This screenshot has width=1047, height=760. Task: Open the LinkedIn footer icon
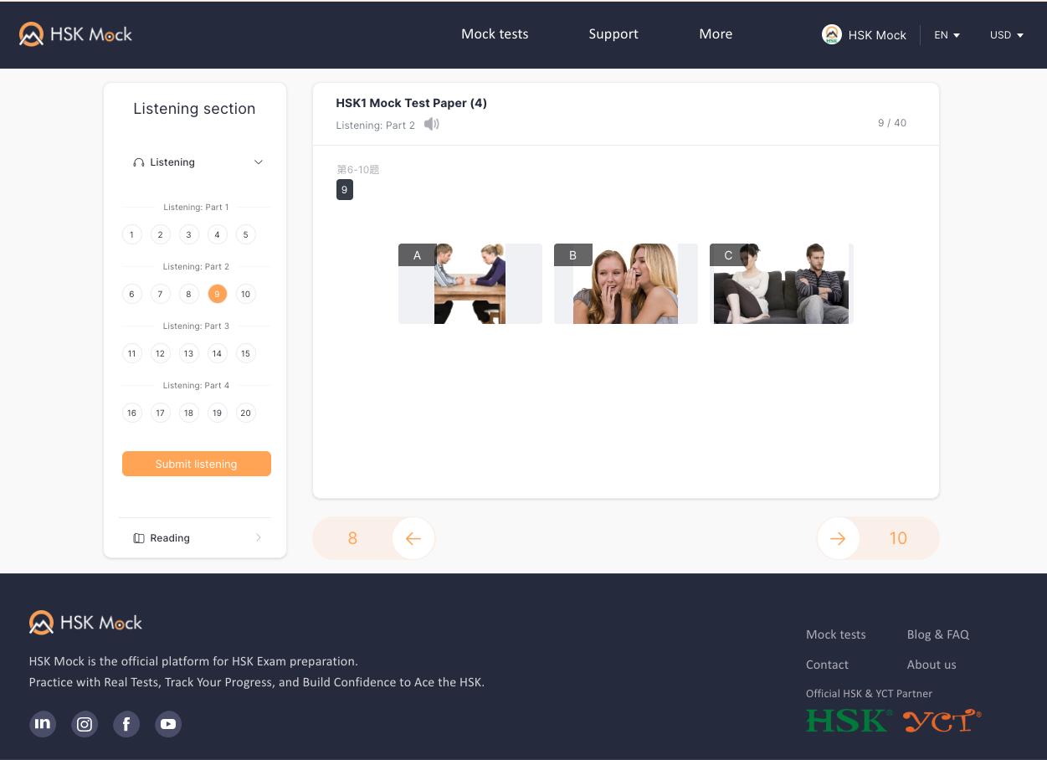pyautogui.click(x=43, y=724)
